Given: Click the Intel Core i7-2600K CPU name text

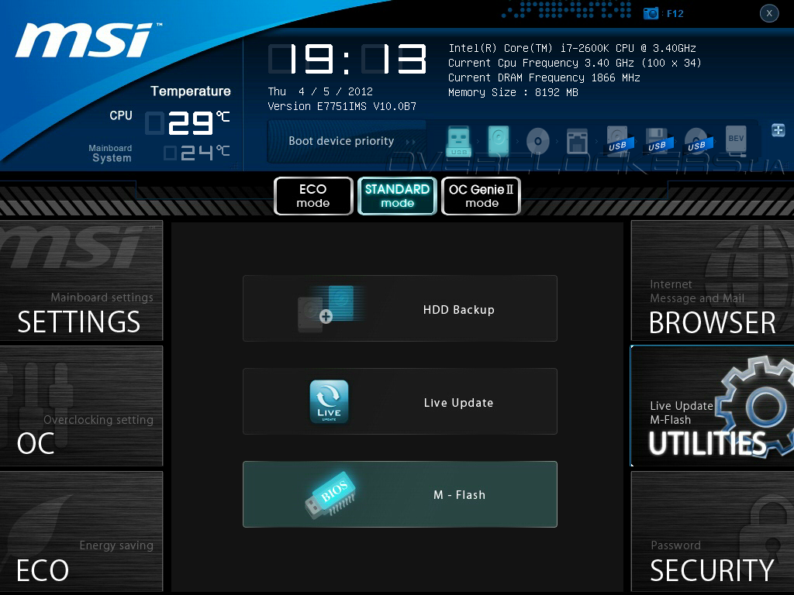Looking at the screenshot, I should pos(572,48).
